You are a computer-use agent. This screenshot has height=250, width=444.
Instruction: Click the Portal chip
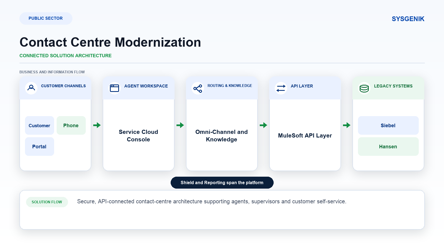click(39, 147)
